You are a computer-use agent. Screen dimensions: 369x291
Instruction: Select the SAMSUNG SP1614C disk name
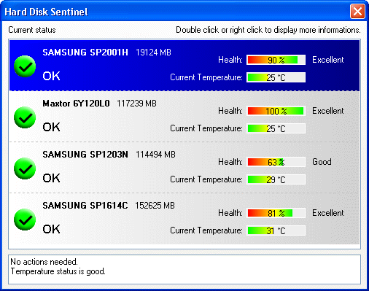point(85,206)
